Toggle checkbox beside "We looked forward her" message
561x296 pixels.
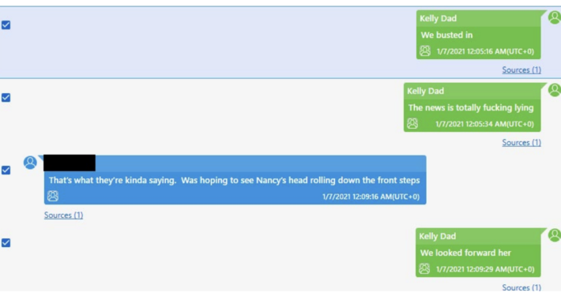[6, 243]
